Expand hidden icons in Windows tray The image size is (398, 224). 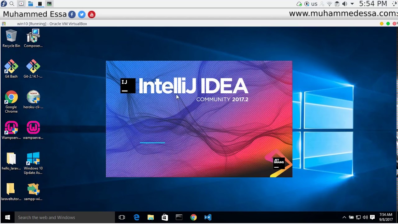click(x=344, y=217)
